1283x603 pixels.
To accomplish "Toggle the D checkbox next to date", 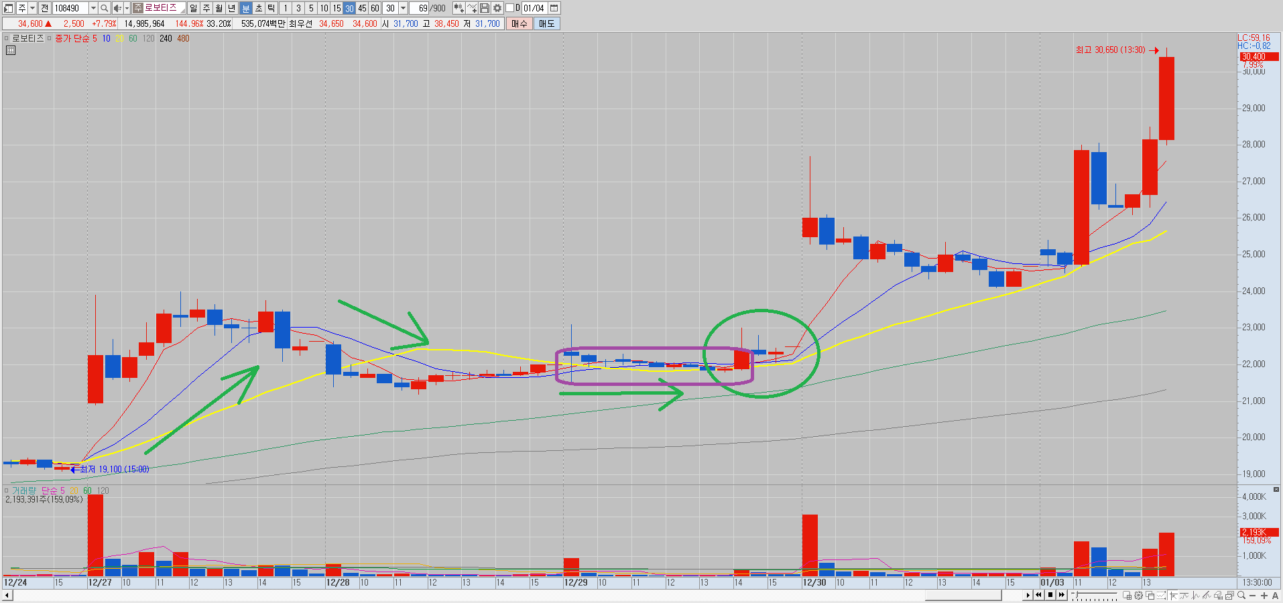I will pyautogui.click(x=509, y=8).
